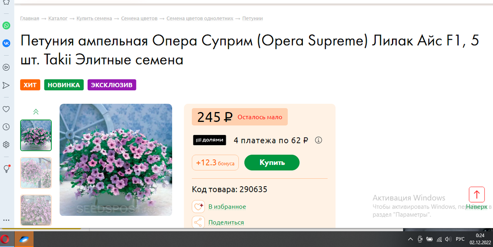Select the second petunia thumbnail
The width and height of the screenshot is (493, 247).
tap(36, 173)
